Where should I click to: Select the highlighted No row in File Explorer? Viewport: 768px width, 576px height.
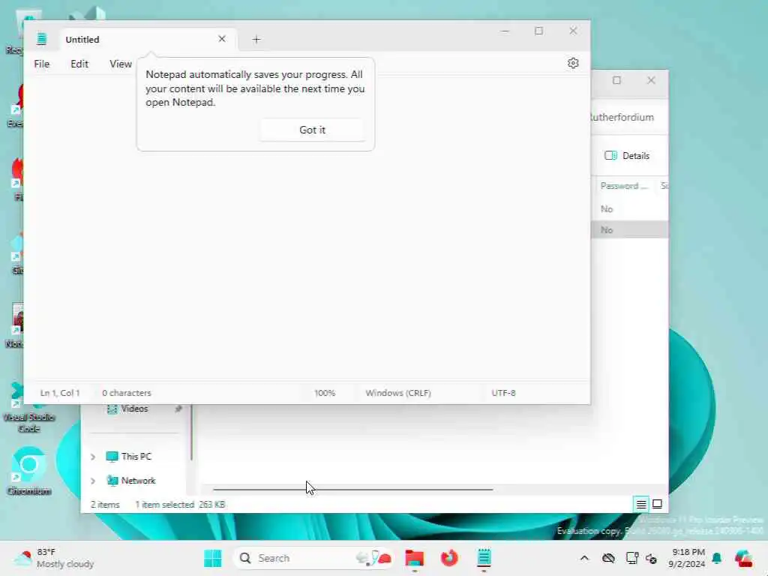(630, 229)
